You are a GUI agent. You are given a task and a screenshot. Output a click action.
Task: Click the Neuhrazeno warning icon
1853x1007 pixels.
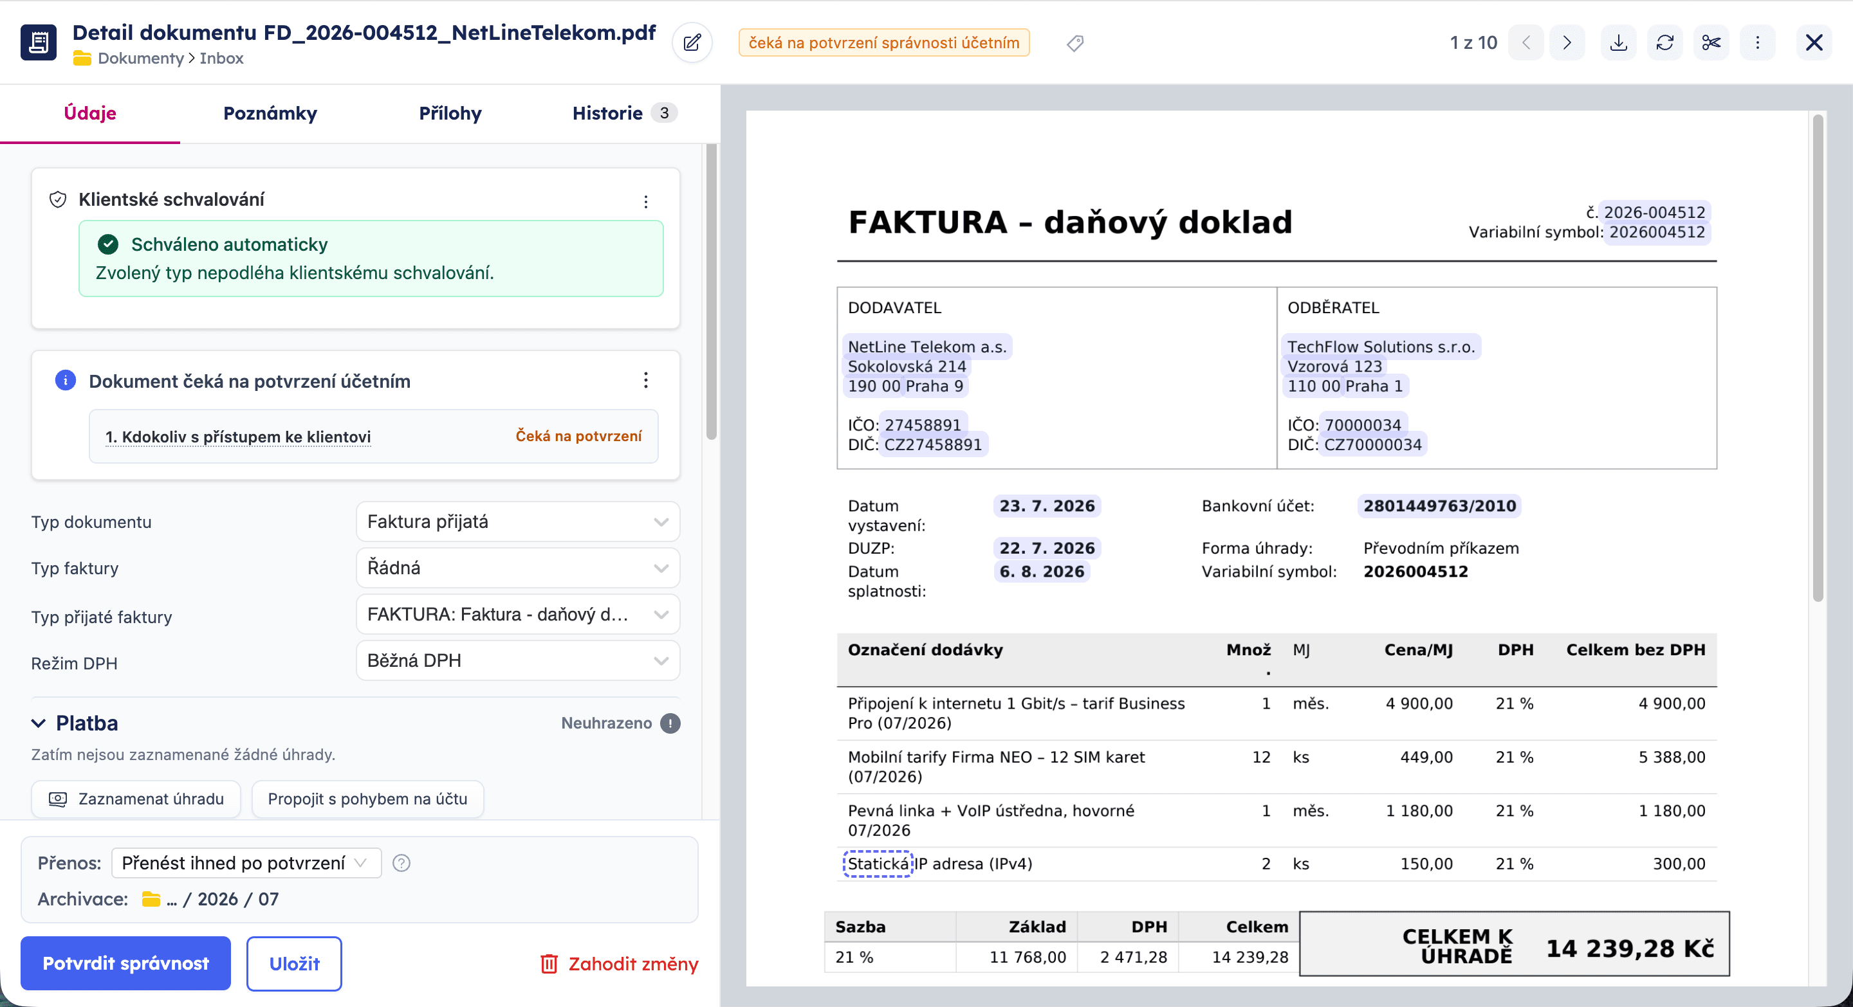[x=670, y=723]
